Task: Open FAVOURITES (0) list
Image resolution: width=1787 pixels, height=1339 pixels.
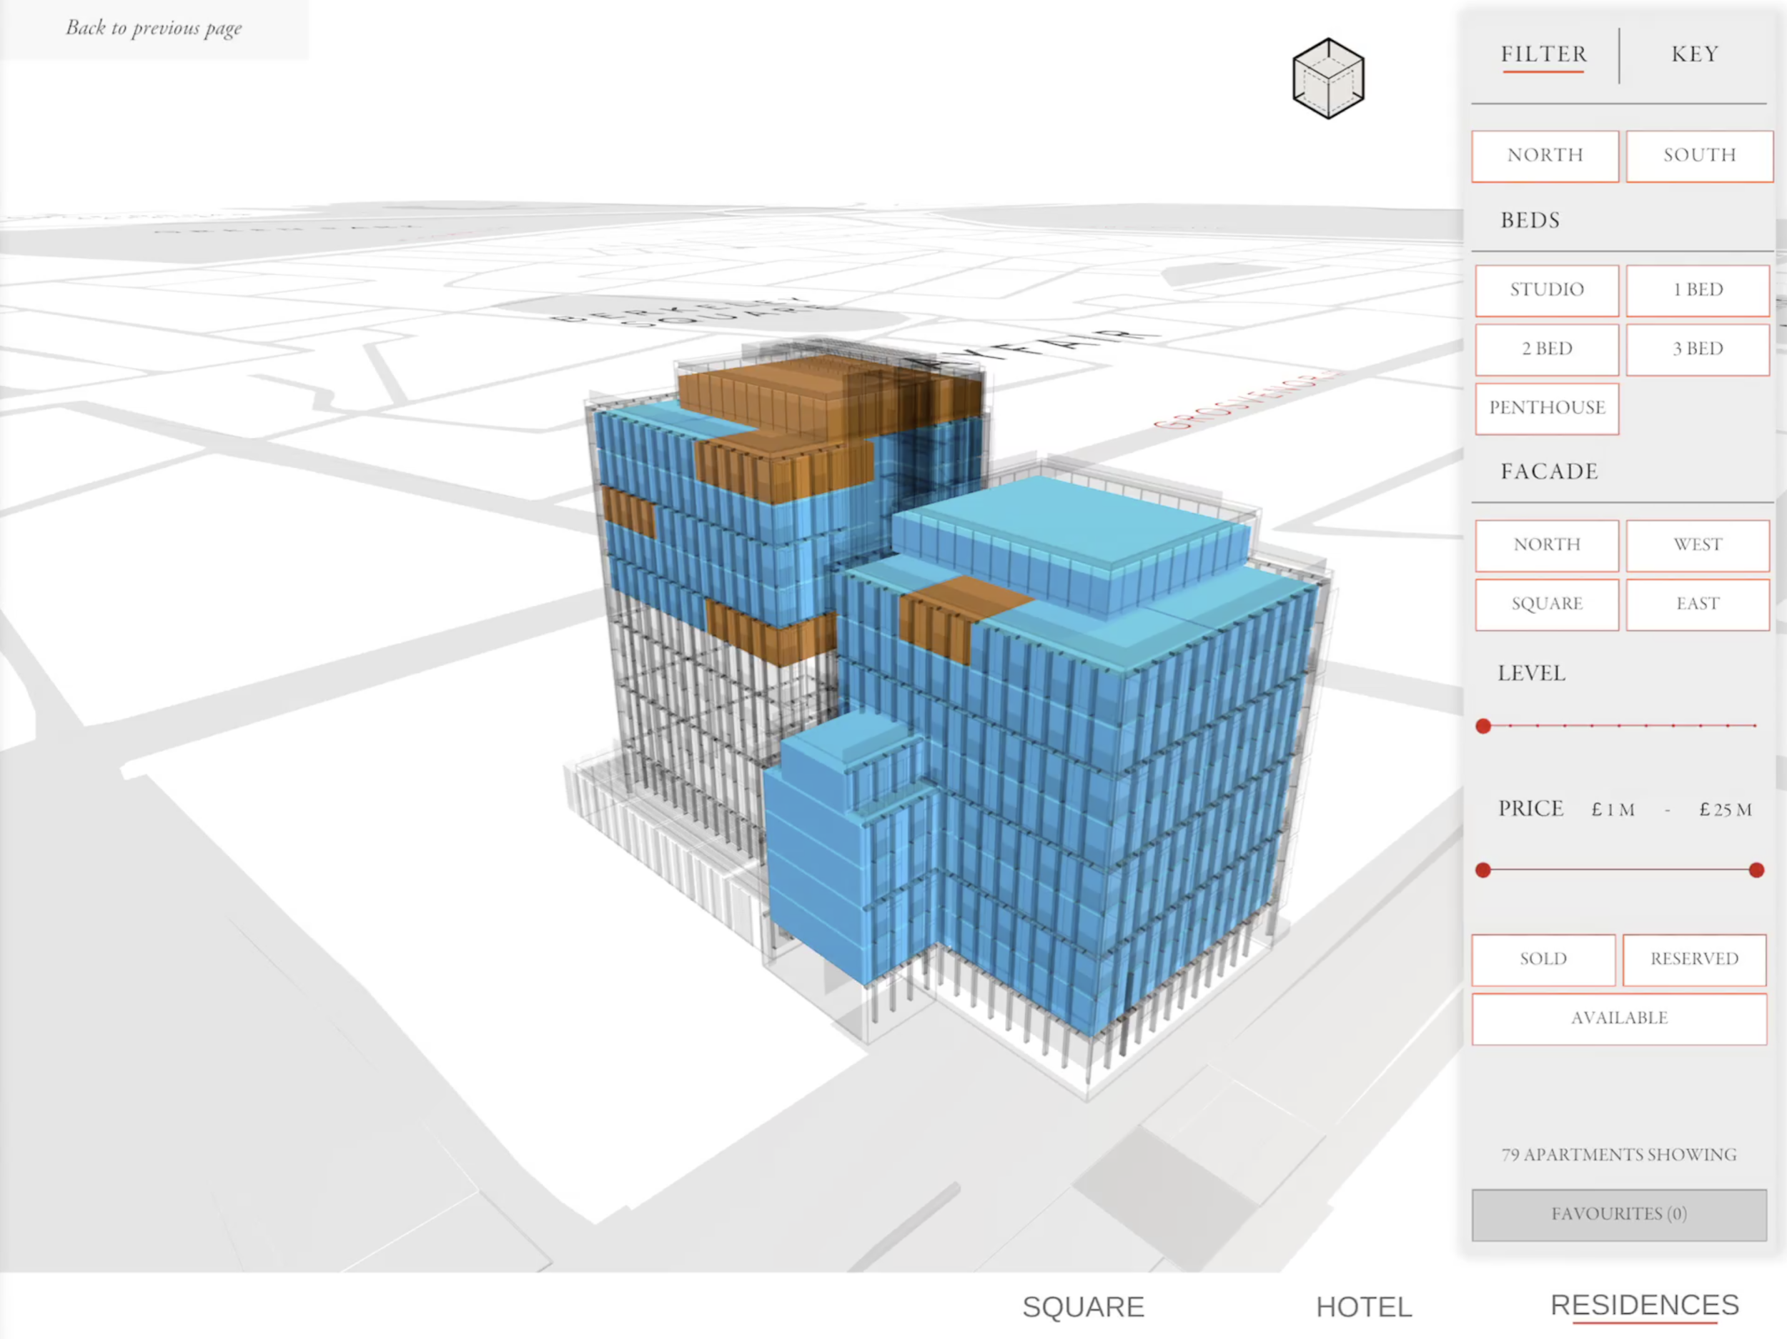Action: [x=1619, y=1215]
